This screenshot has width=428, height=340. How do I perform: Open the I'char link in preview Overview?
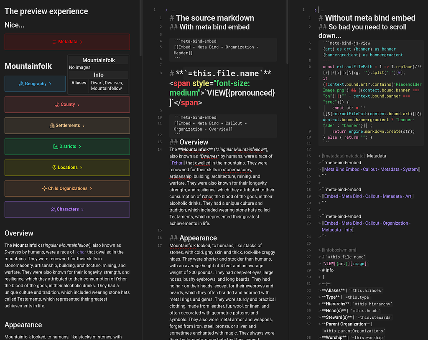pyautogui.click(x=81, y=252)
